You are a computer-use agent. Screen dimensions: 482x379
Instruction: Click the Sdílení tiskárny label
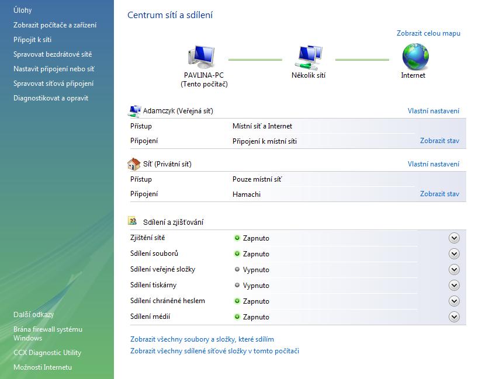(x=154, y=285)
